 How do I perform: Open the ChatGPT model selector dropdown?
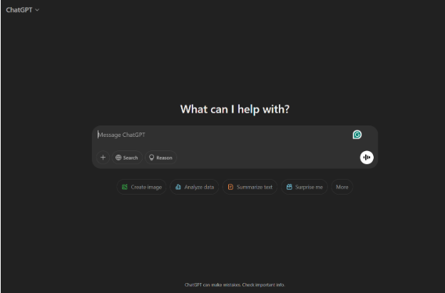pos(22,10)
